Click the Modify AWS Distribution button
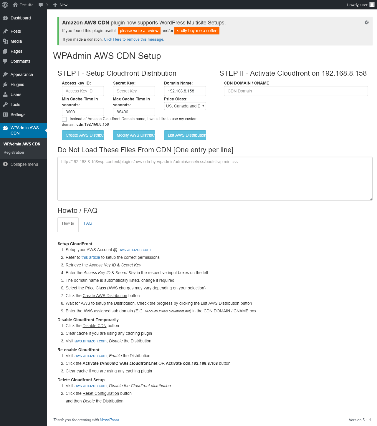 click(x=134, y=135)
